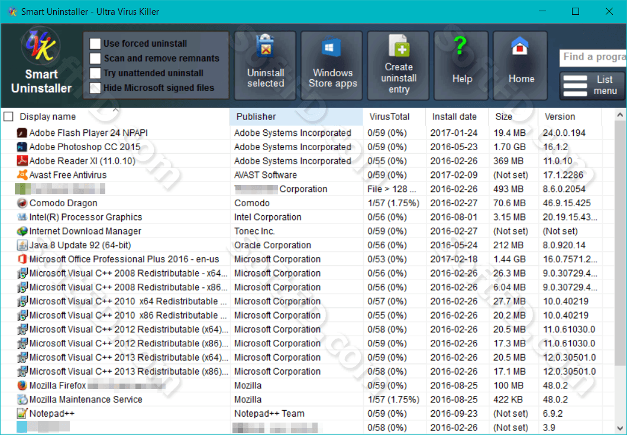
Task: Click the Mozilla Maintenance Service icon
Action: point(22,400)
